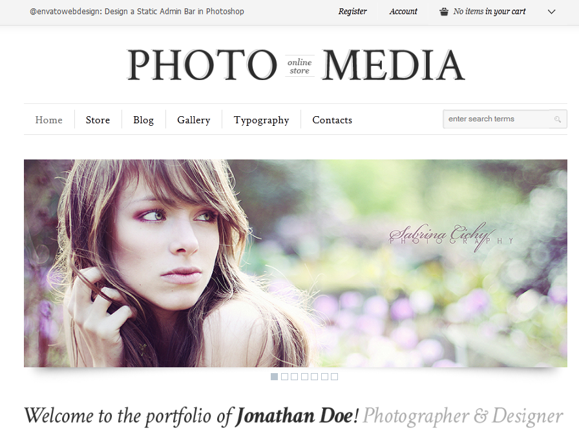Jump to the last slide indicator
This screenshot has width=579, height=437.
(334, 376)
